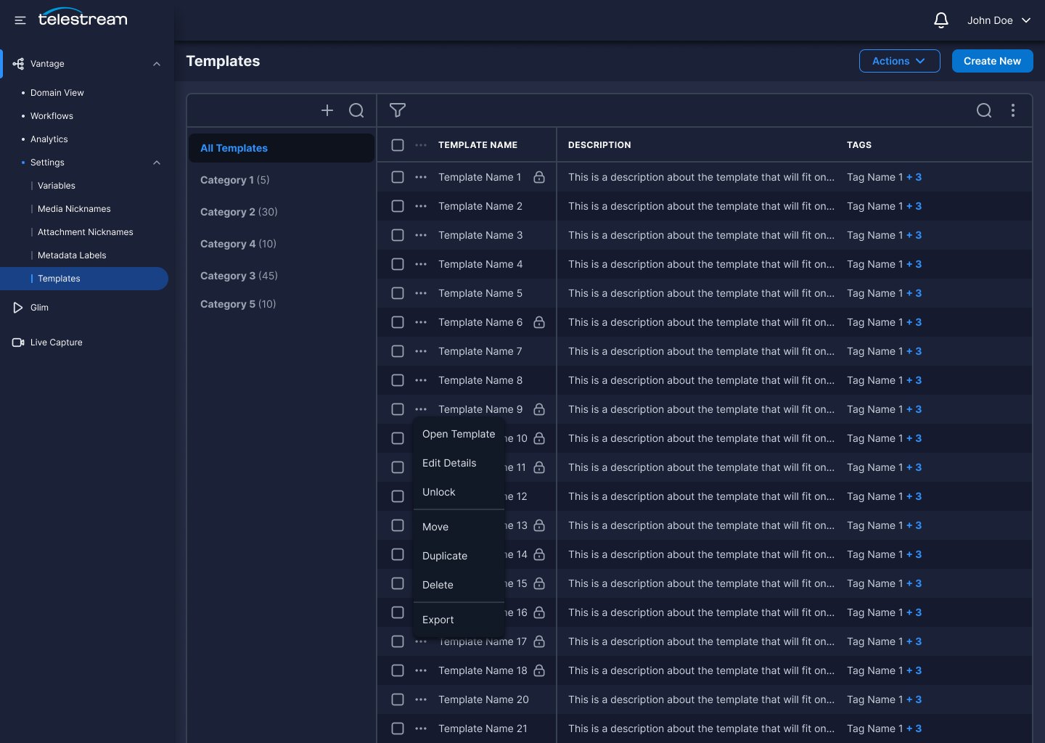Open Domain View in the sidebar
The height and width of the screenshot is (743, 1045).
57,93
